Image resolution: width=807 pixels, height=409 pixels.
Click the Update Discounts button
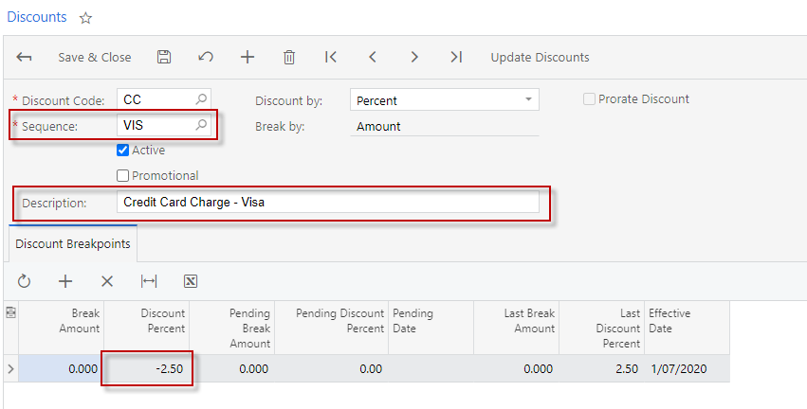tap(540, 58)
